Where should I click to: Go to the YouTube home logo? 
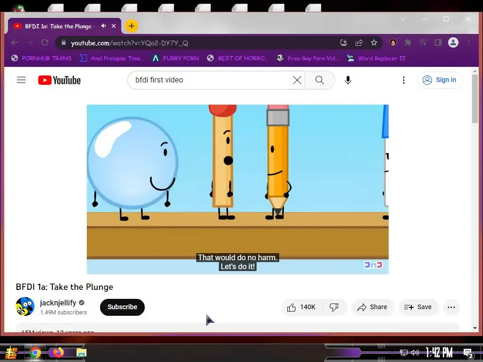tap(59, 80)
